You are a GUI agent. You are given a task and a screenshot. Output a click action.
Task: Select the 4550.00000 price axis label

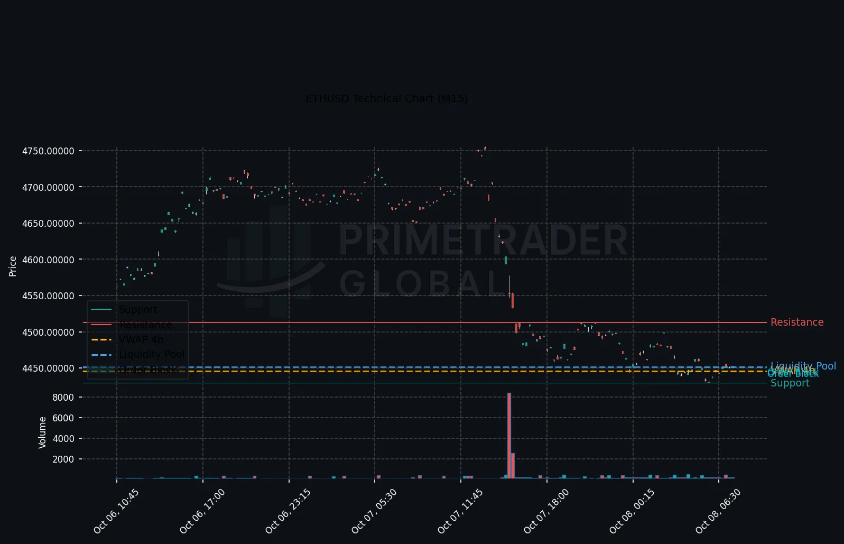click(x=48, y=296)
